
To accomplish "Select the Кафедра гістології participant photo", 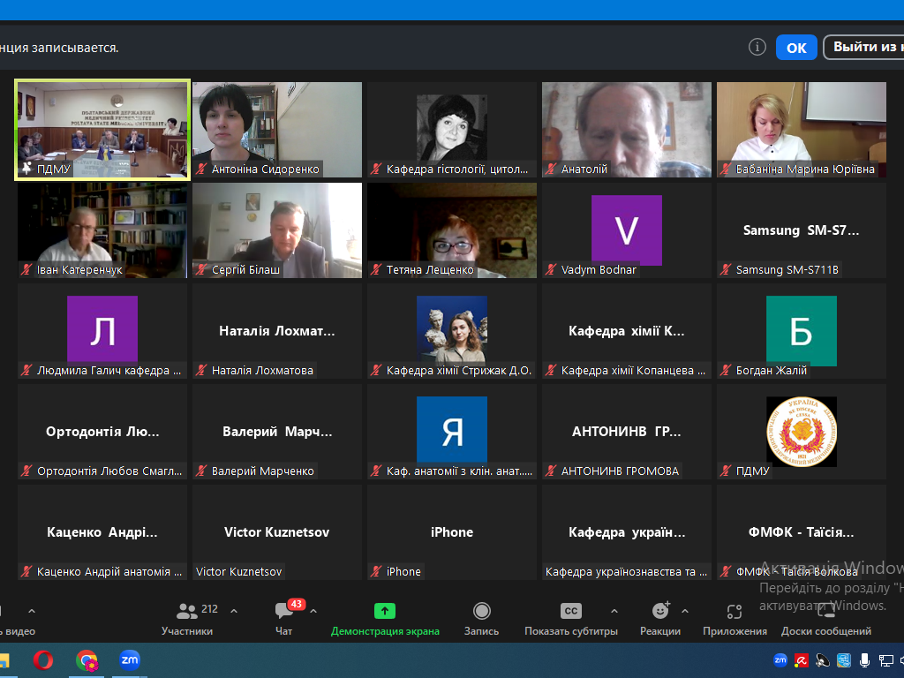I will 452,127.
